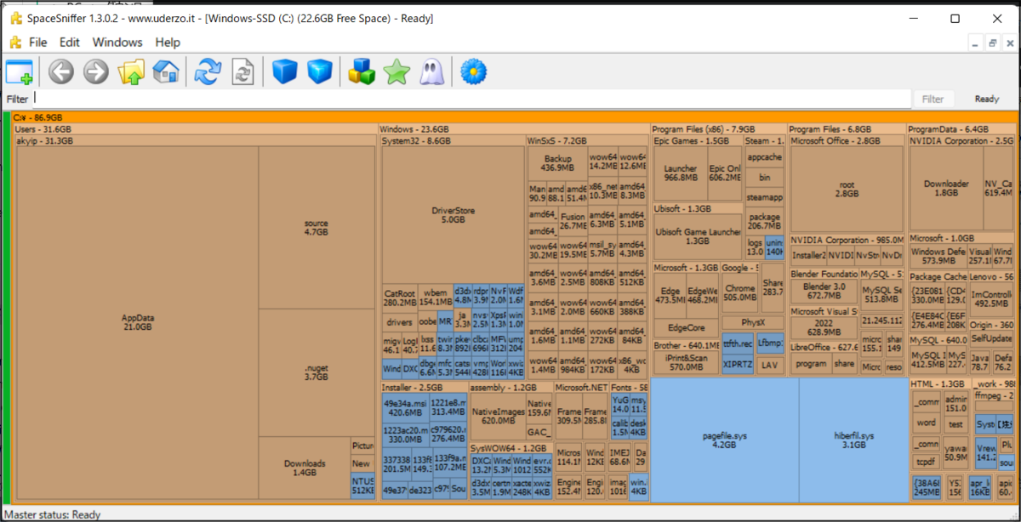Image resolution: width=1021 pixels, height=522 pixels.
Task: Click the Filter button at right
Action: (x=933, y=99)
